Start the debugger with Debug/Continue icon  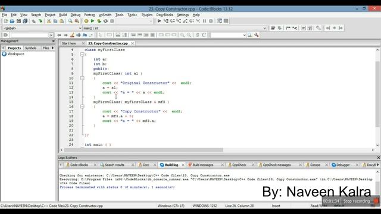tap(159, 21)
